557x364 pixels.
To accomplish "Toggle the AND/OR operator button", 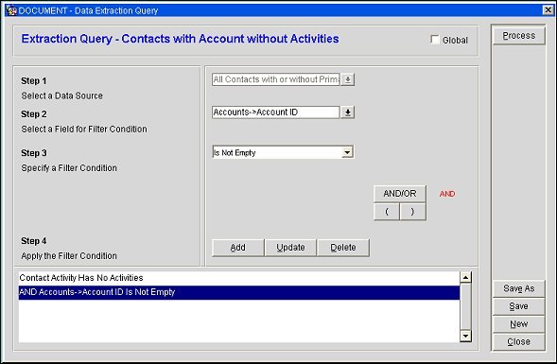I will click(x=400, y=194).
